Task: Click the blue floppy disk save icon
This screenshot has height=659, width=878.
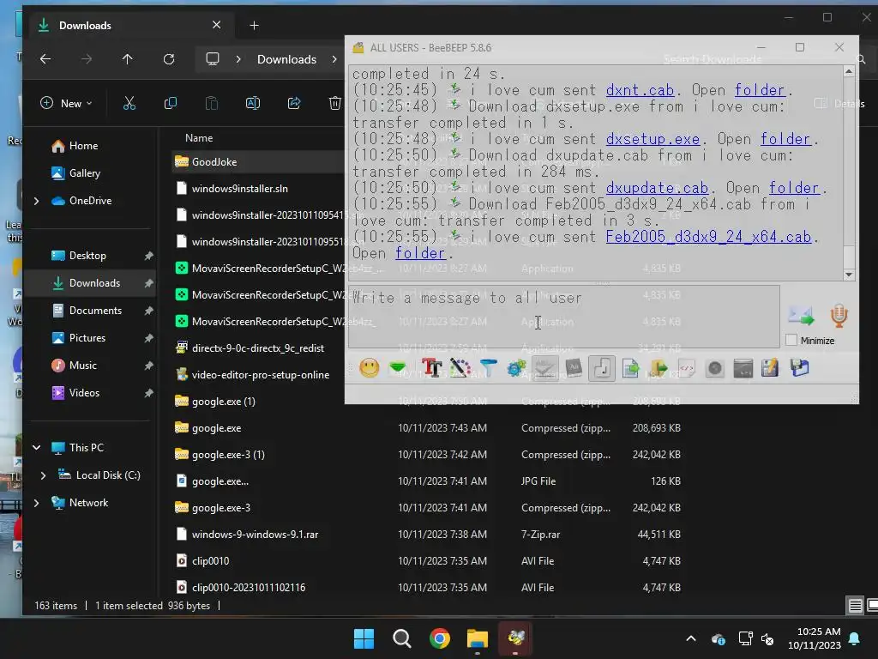Action: [800, 368]
